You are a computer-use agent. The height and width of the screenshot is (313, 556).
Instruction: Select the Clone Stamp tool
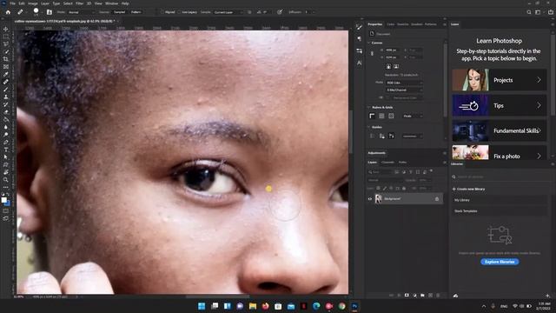pos(6,97)
